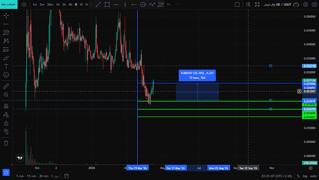Click the plus button beside 0.023207 price
Screen dimensions: 319x180
(299, 92)
